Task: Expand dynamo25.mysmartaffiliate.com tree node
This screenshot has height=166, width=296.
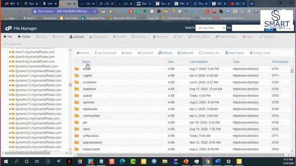Action: click(10, 147)
